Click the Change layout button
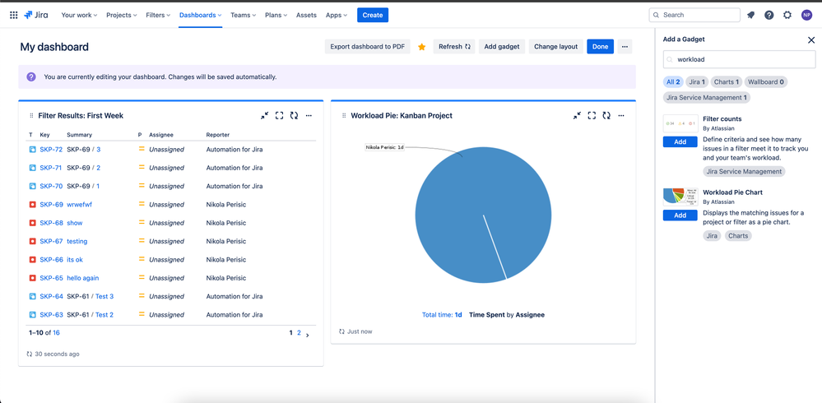 click(555, 47)
